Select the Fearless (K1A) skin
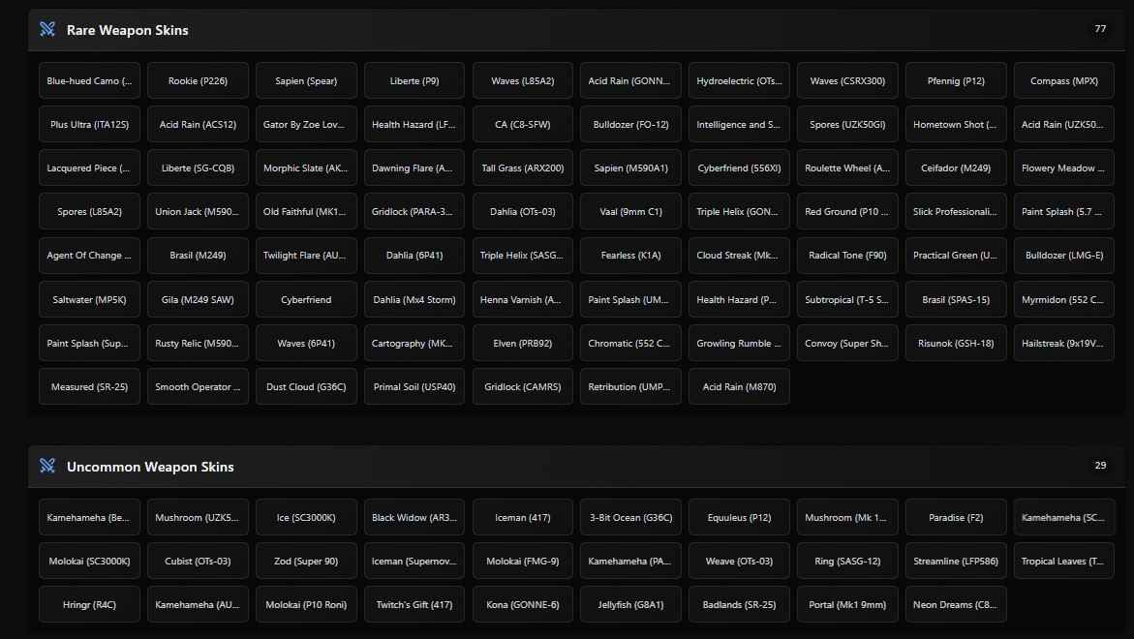 [631, 256]
